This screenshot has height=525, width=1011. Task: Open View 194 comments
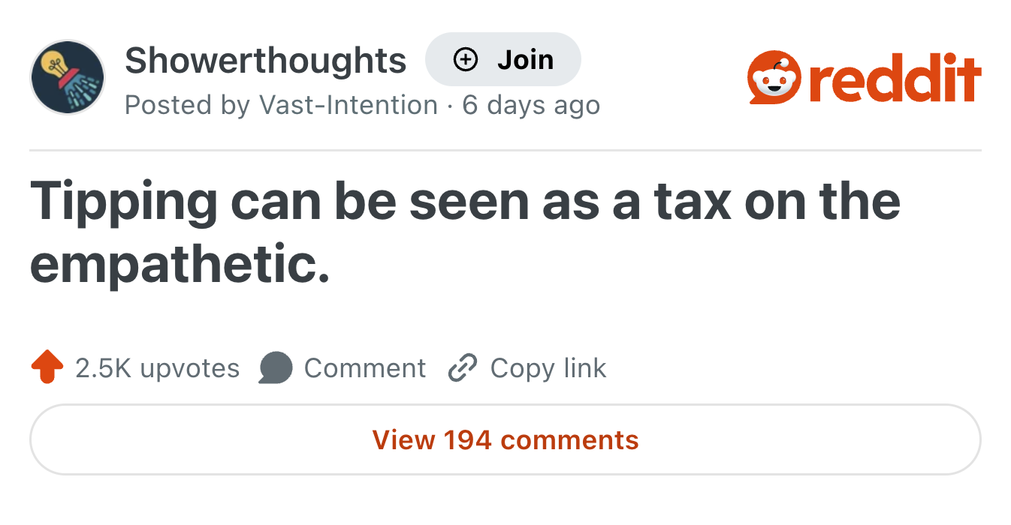pos(505,439)
